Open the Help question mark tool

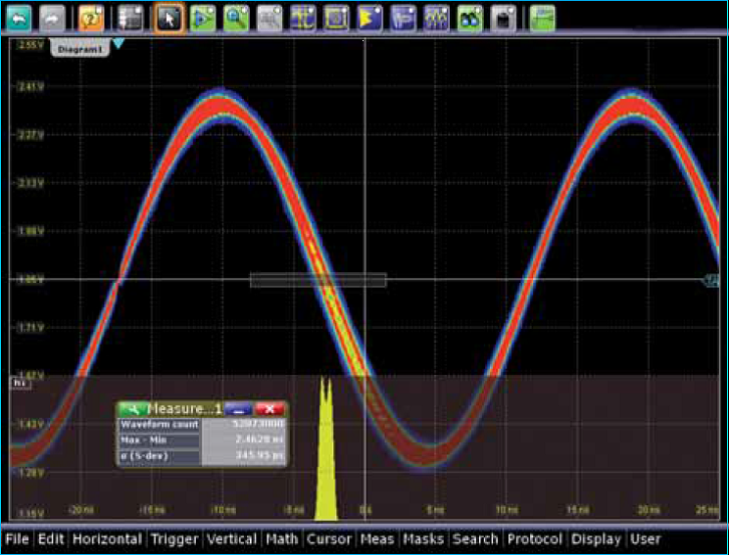tap(92, 17)
